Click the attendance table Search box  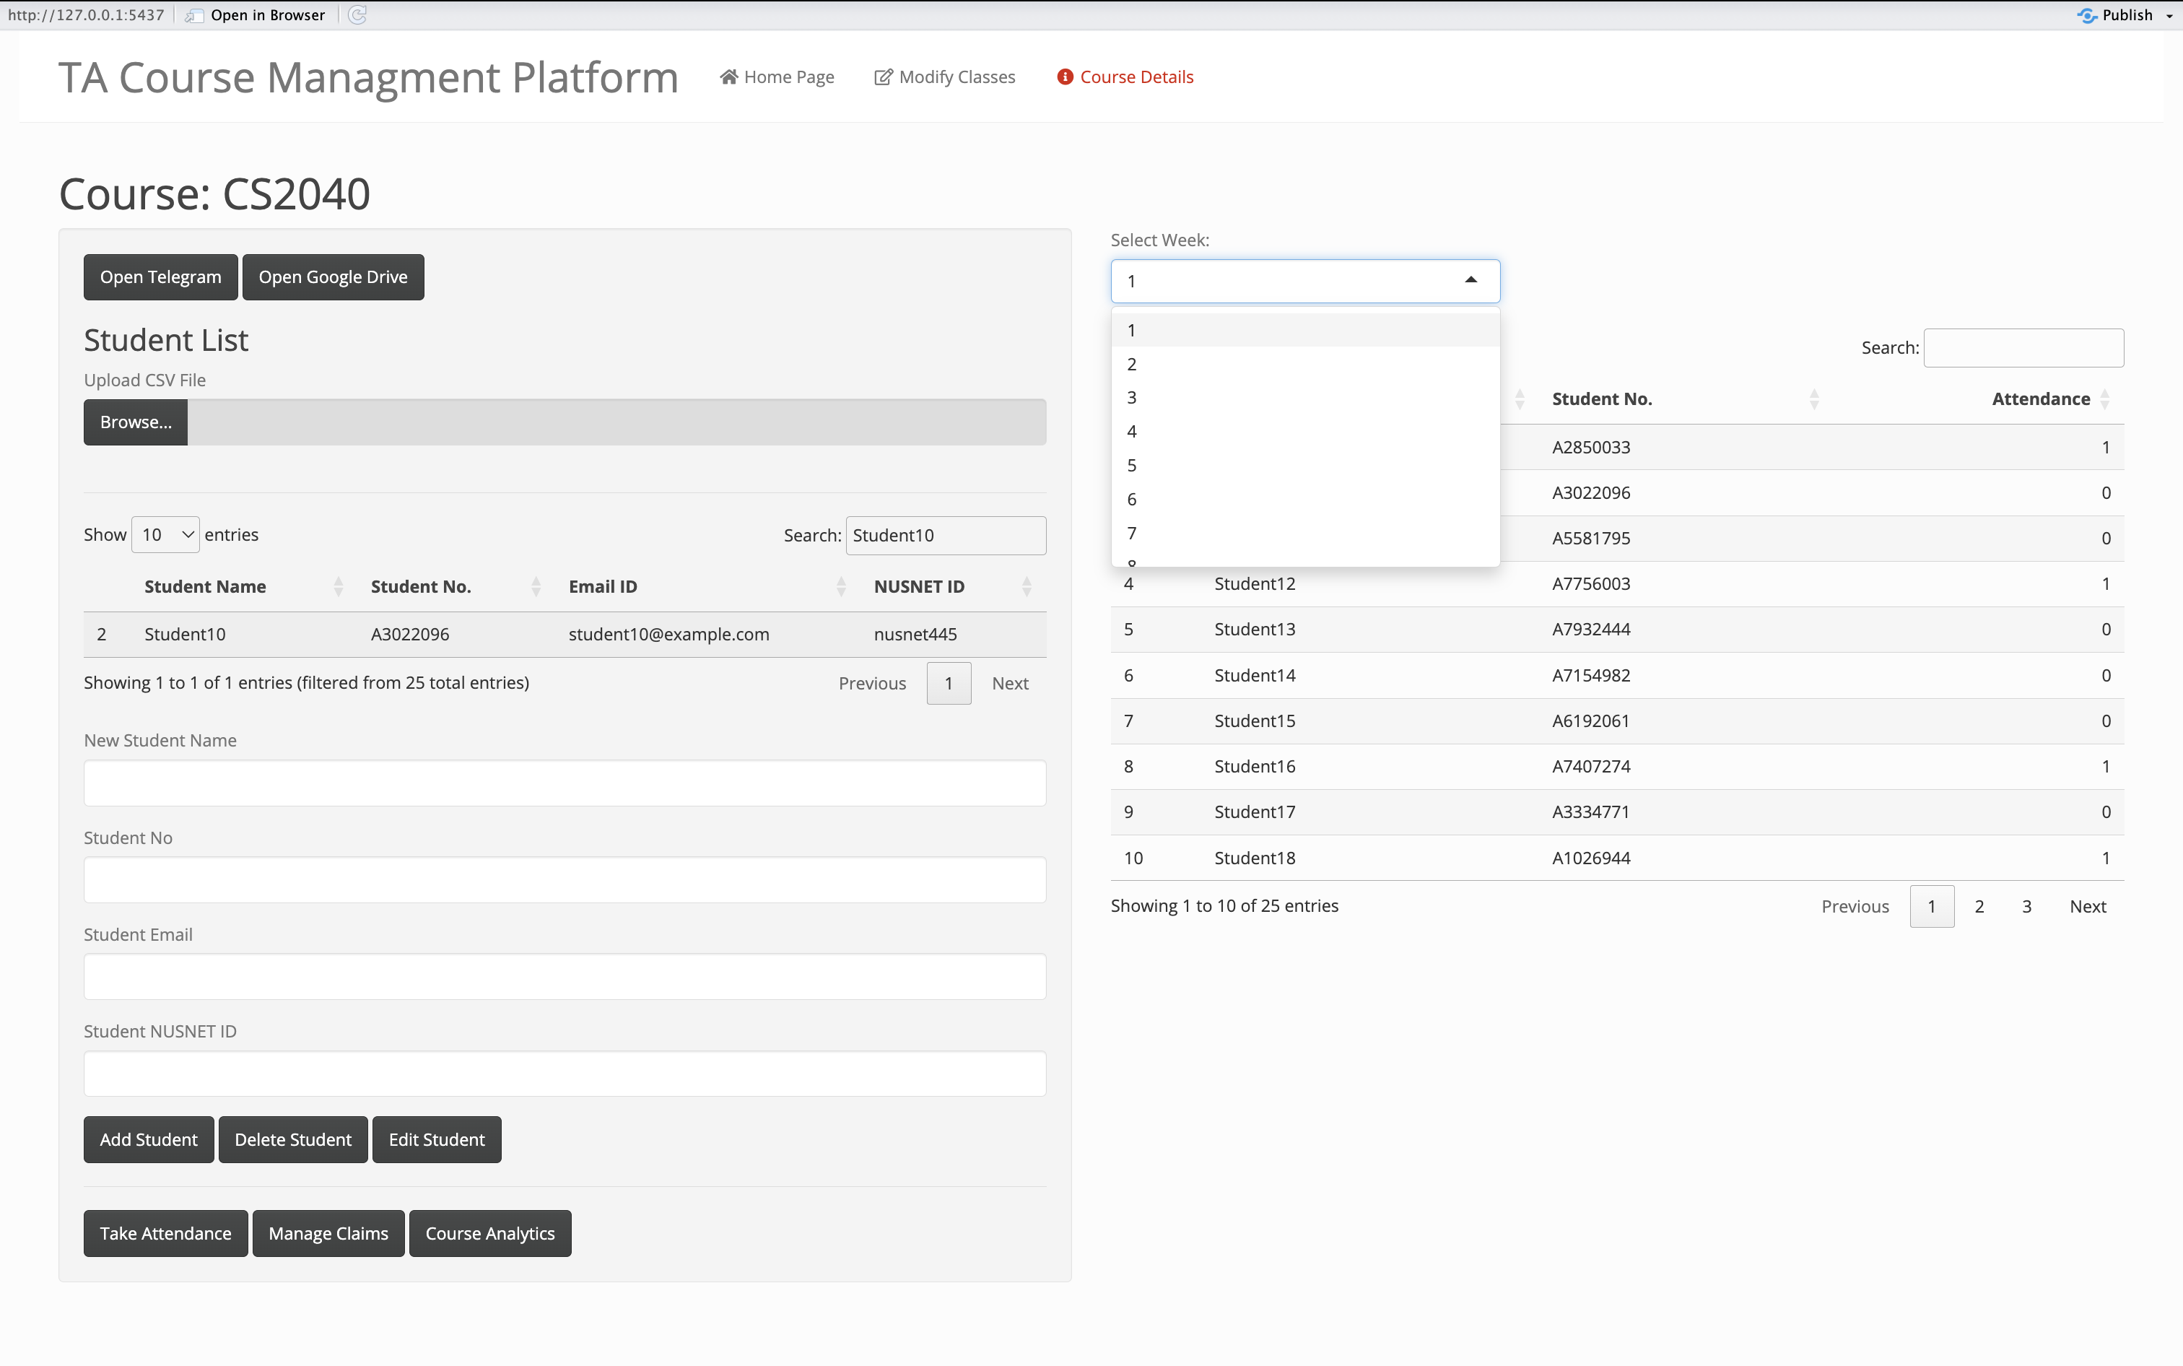point(2023,348)
